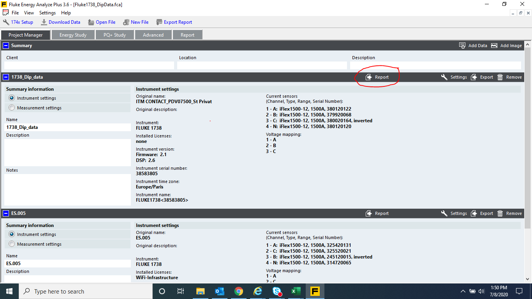Click volume icon in system tray
The image size is (532, 299).
(481, 291)
